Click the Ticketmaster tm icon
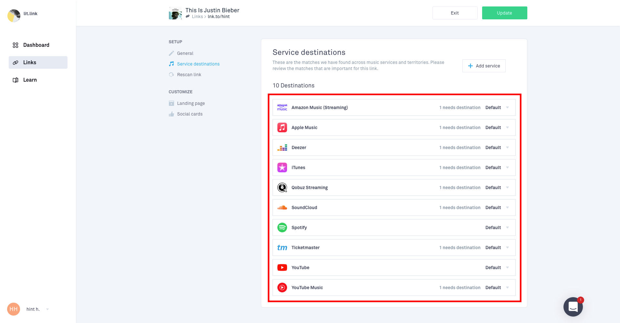 [x=282, y=247]
